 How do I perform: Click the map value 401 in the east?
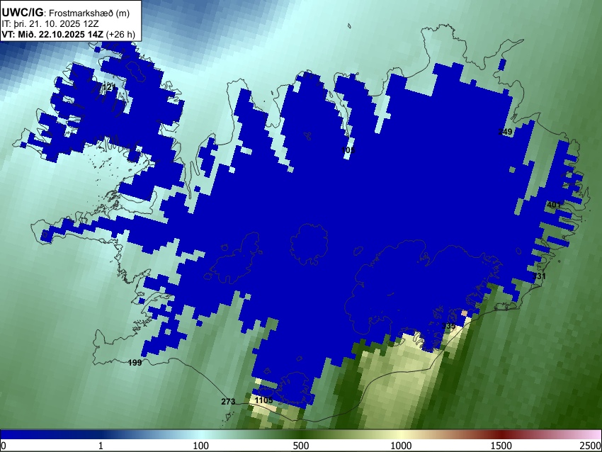point(554,205)
